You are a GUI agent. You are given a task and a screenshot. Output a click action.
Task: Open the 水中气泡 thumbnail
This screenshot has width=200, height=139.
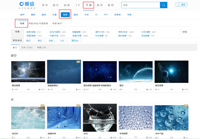point(171,118)
